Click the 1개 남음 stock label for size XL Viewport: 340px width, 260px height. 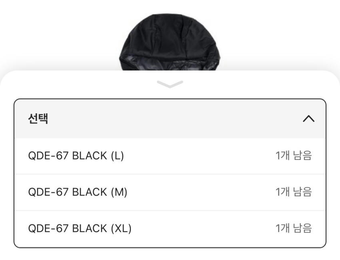[293, 229]
